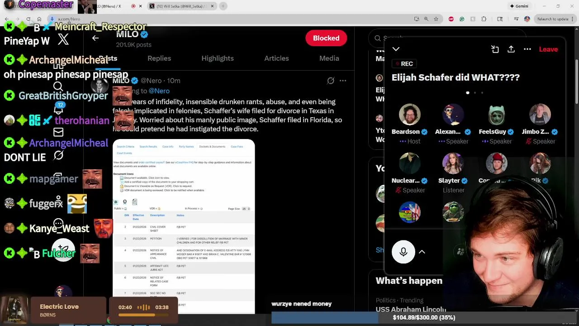Click Elijah Schafer did WHAT???? title
Image resolution: width=579 pixels, height=326 pixels.
tap(456, 77)
